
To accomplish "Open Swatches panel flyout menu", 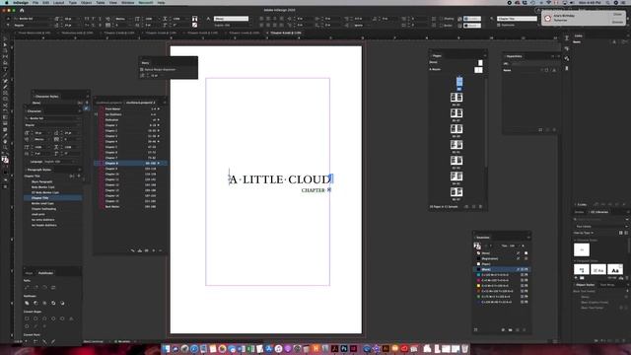I will [x=528, y=237].
